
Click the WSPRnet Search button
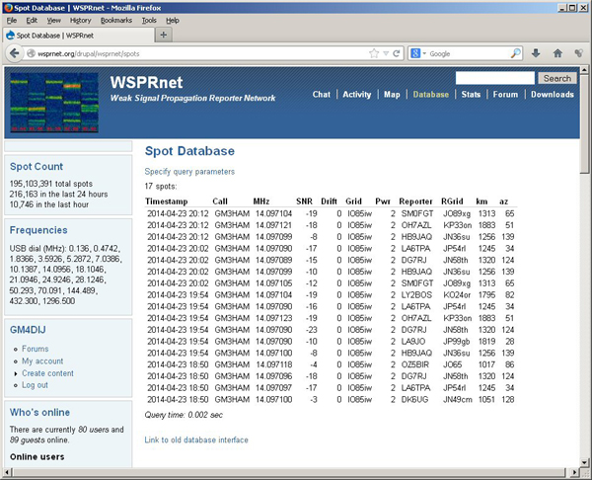(557, 78)
